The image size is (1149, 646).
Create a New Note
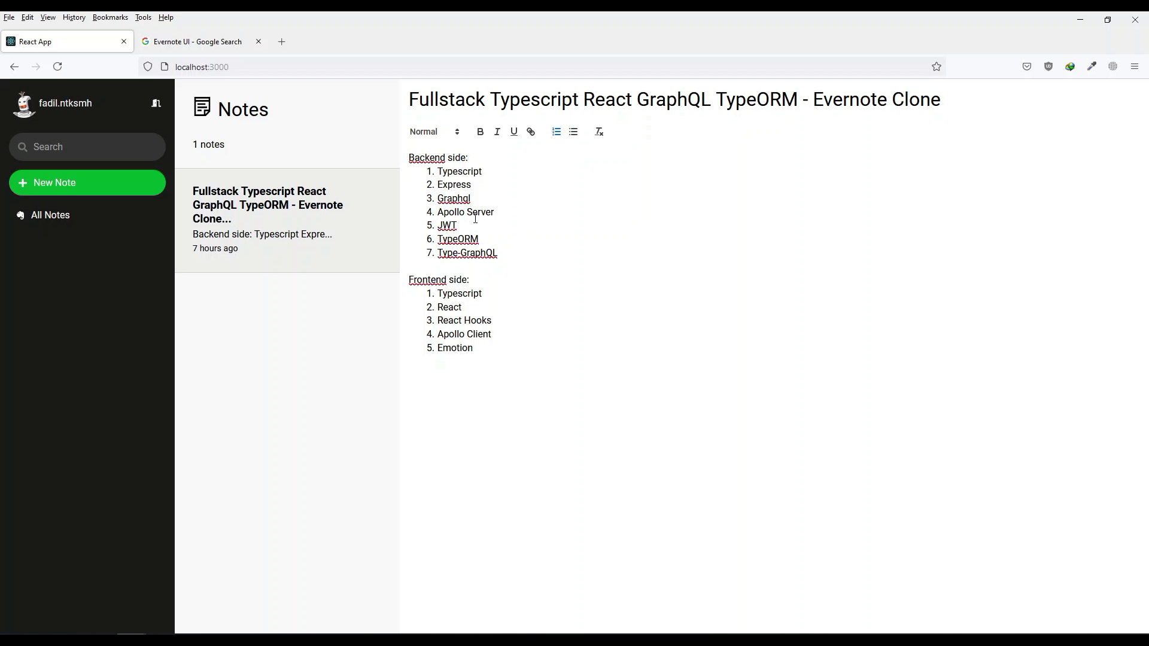[87, 182]
